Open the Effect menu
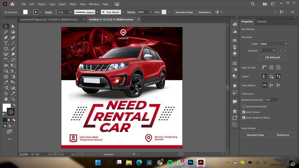 (x=73, y=4)
